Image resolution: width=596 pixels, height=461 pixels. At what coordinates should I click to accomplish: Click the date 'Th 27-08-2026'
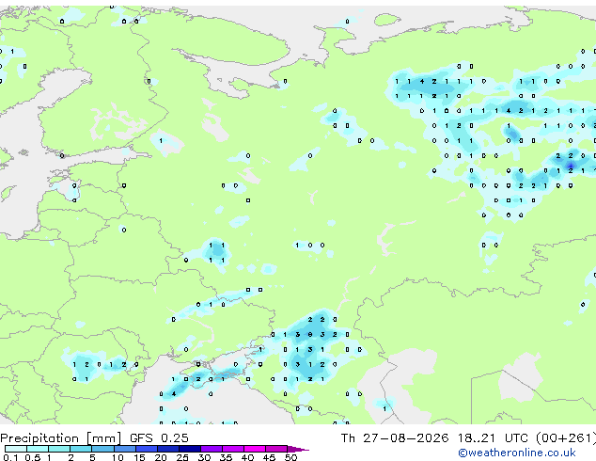[395, 438]
